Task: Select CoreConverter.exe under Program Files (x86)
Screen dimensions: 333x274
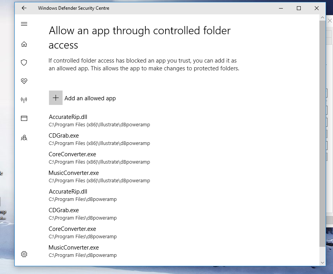Action: point(72,154)
